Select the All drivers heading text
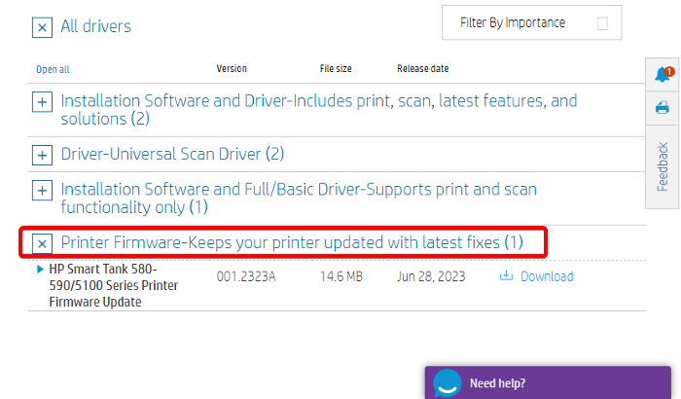 [x=95, y=26]
